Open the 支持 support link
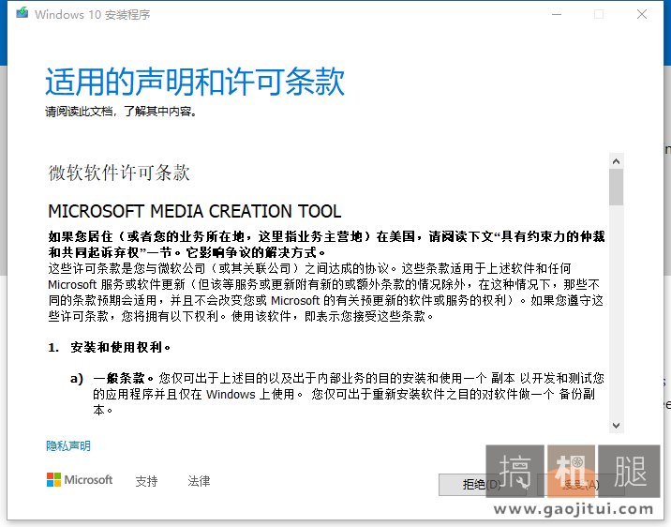The width and height of the screenshot is (671, 527). (146, 481)
